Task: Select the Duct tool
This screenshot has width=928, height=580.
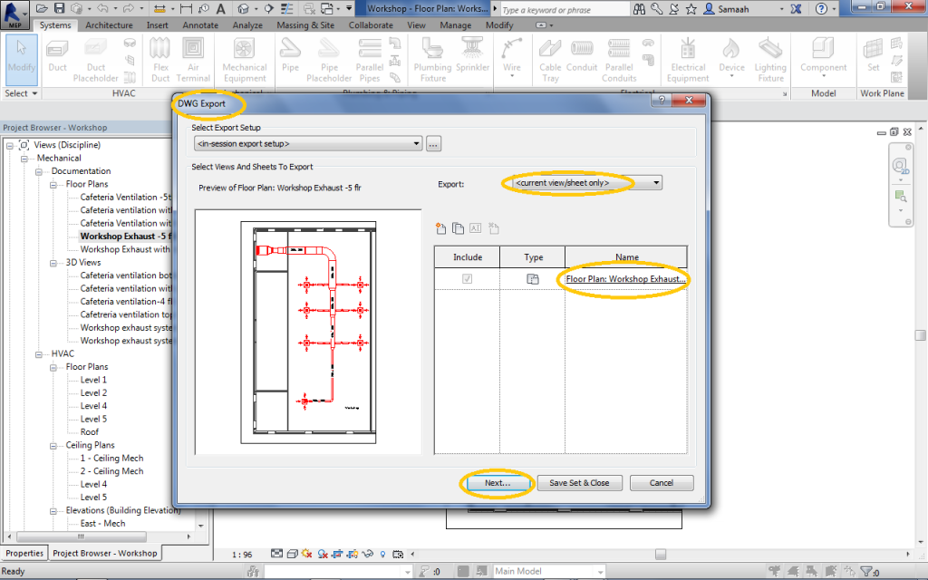Action: click(57, 56)
